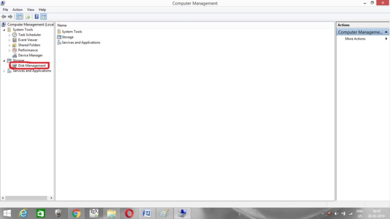Launch Internet Explorer from the taskbar
The image size is (390, 219).
23,213
